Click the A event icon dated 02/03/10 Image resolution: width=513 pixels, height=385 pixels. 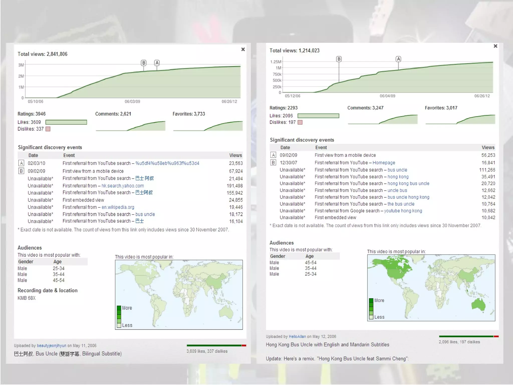(x=21, y=163)
